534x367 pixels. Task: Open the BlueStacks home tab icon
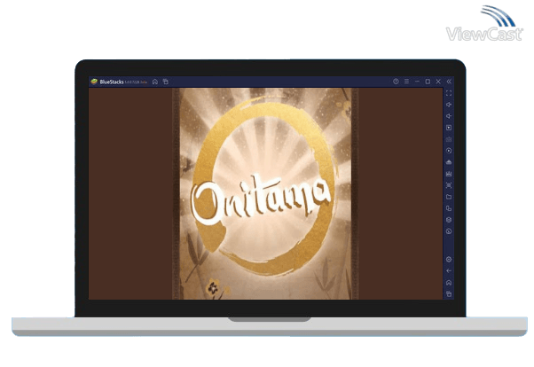[155, 82]
